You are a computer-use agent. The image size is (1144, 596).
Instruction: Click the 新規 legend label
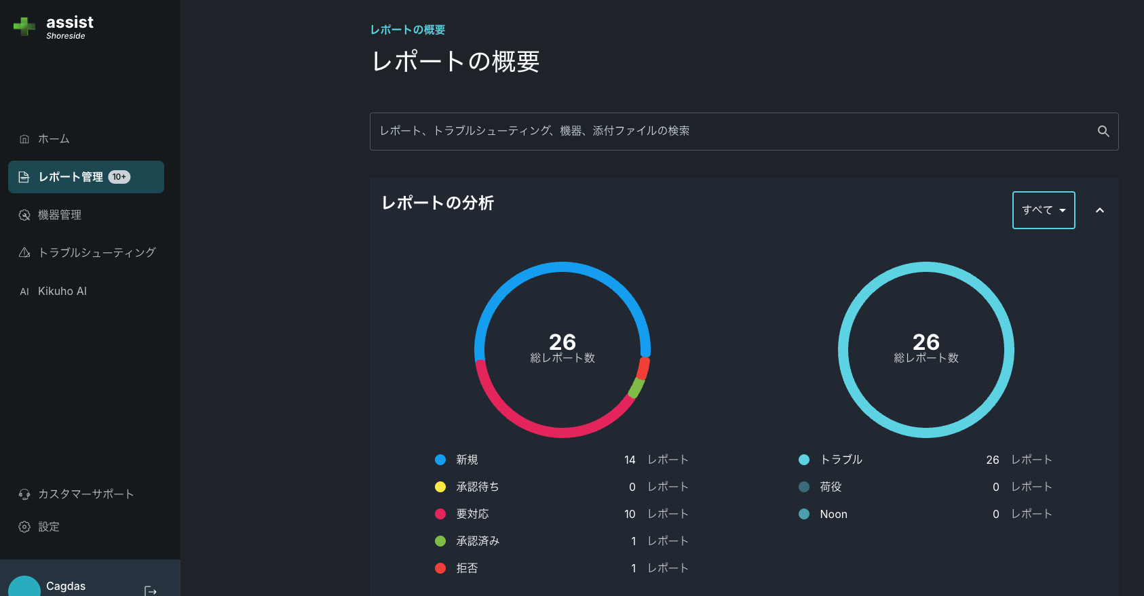[468, 460]
